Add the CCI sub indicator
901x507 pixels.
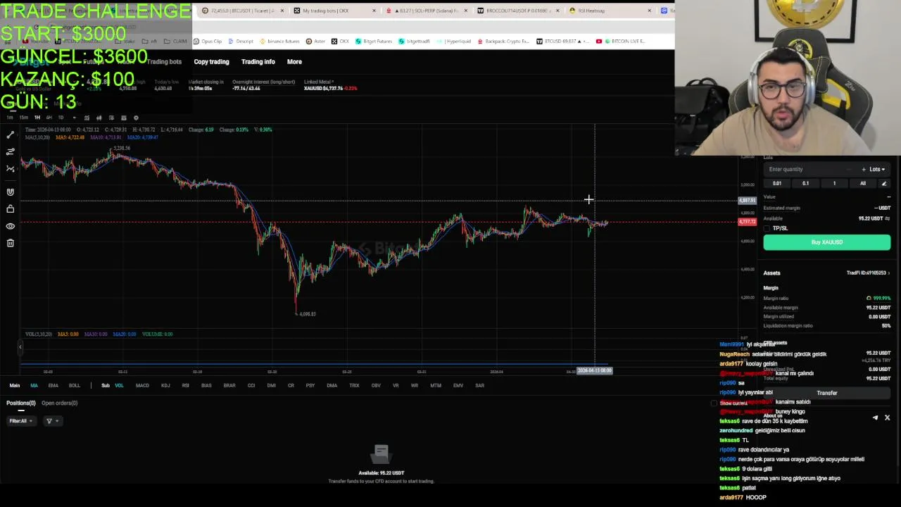pos(251,385)
